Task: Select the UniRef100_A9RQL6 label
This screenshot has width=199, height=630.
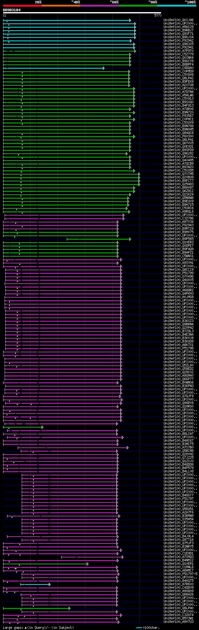Action: pos(178,212)
